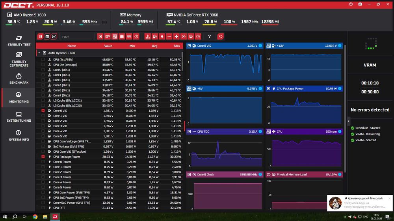Image resolution: width=394 pixels, height=221 pixels.
Task: Enable graph for Core 1 VID
Action: [43, 116]
